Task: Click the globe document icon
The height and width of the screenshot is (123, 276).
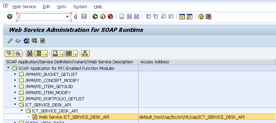Action: pyautogui.click(x=42, y=41)
